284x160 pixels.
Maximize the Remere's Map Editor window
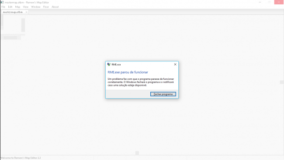(269, 2)
